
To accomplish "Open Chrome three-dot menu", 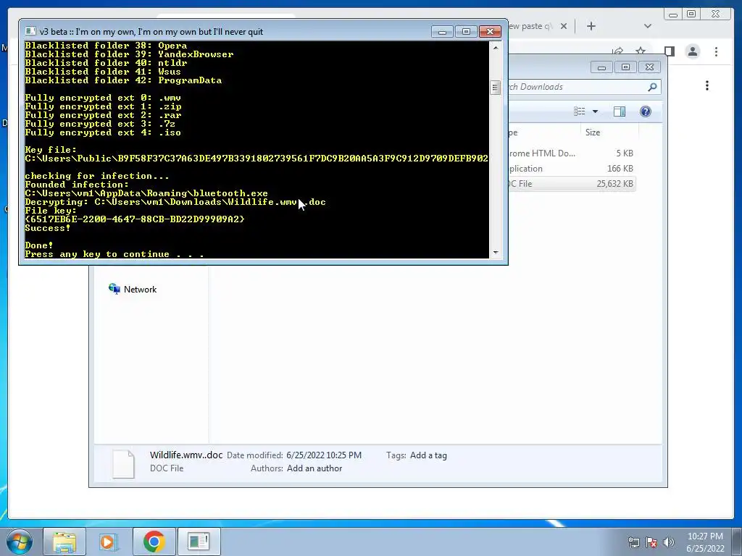I will 716,51.
